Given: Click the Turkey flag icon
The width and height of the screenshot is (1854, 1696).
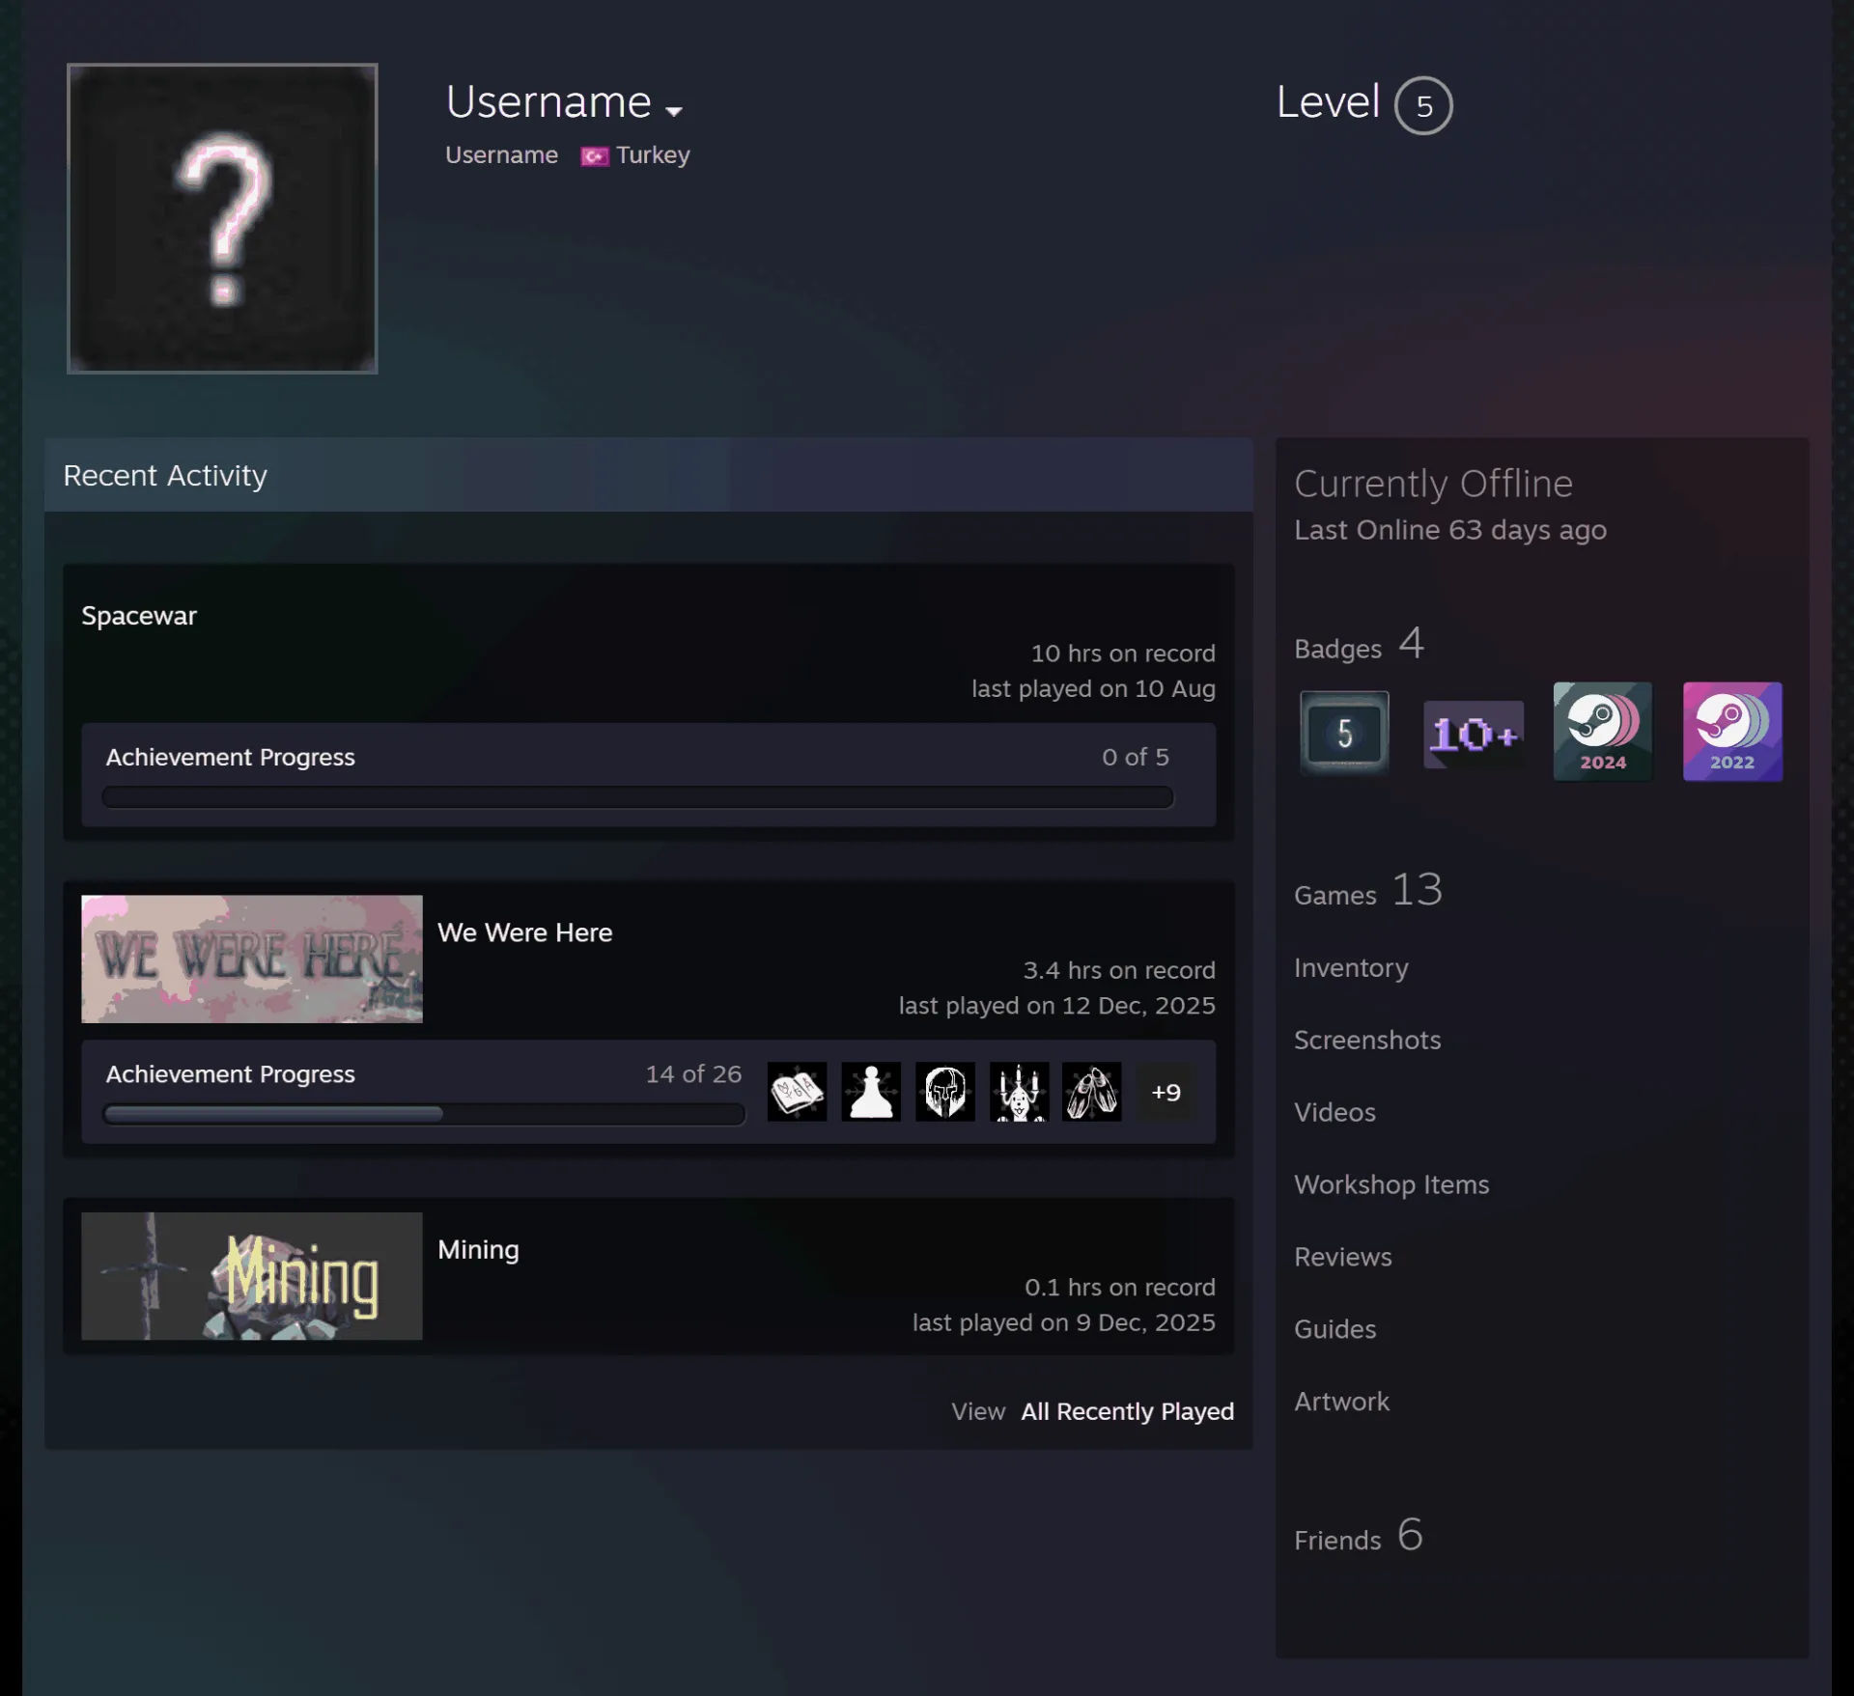Looking at the screenshot, I should pyautogui.click(x=594, y=156).
